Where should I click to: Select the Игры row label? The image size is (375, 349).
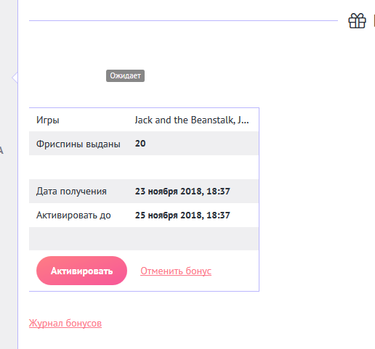(48, 120)
